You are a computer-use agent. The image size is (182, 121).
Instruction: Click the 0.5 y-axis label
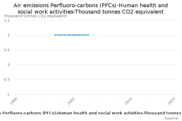click(7, 50)
